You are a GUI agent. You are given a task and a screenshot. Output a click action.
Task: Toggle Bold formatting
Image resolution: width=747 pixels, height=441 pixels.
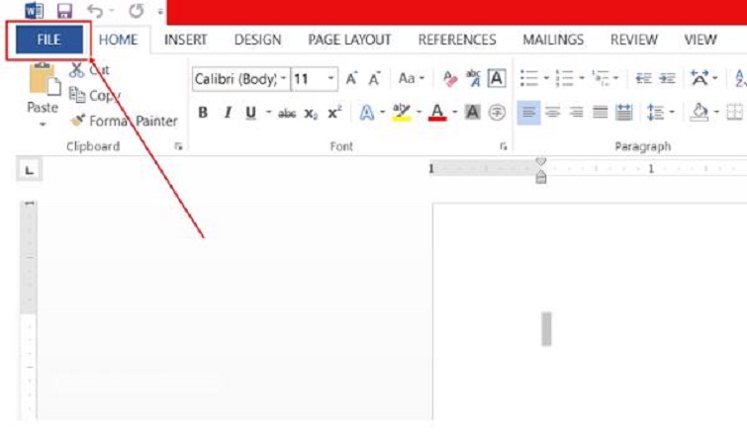coord(203,113)
